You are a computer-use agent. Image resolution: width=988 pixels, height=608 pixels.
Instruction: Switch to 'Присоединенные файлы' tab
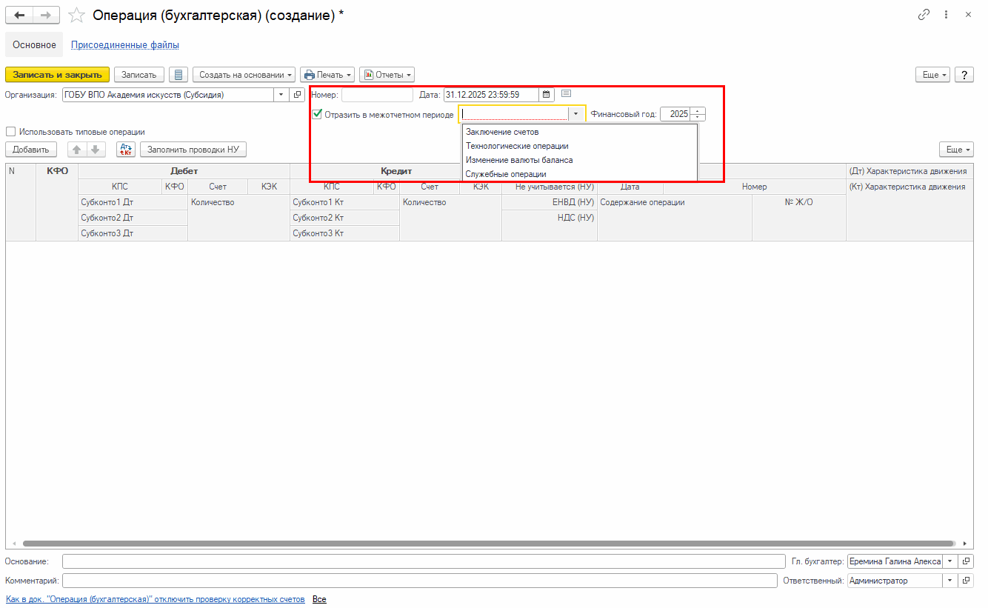[x=124, y=45]
